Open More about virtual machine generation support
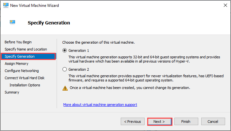This screenshot has width=231, height=131. pyautogui.click(x=100, y=105)
